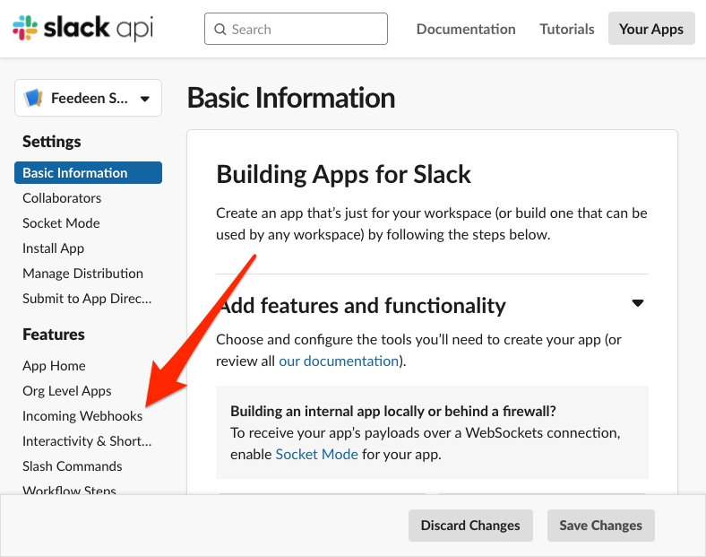Select the App Home feature
The image size is (706, 557).
click(54, 366)
